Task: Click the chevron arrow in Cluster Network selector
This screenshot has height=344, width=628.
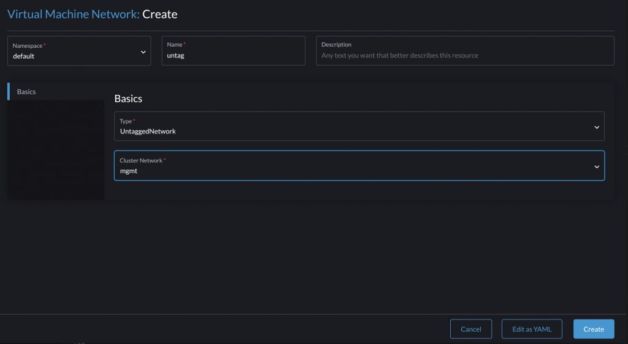Action: tap(596, 166)
